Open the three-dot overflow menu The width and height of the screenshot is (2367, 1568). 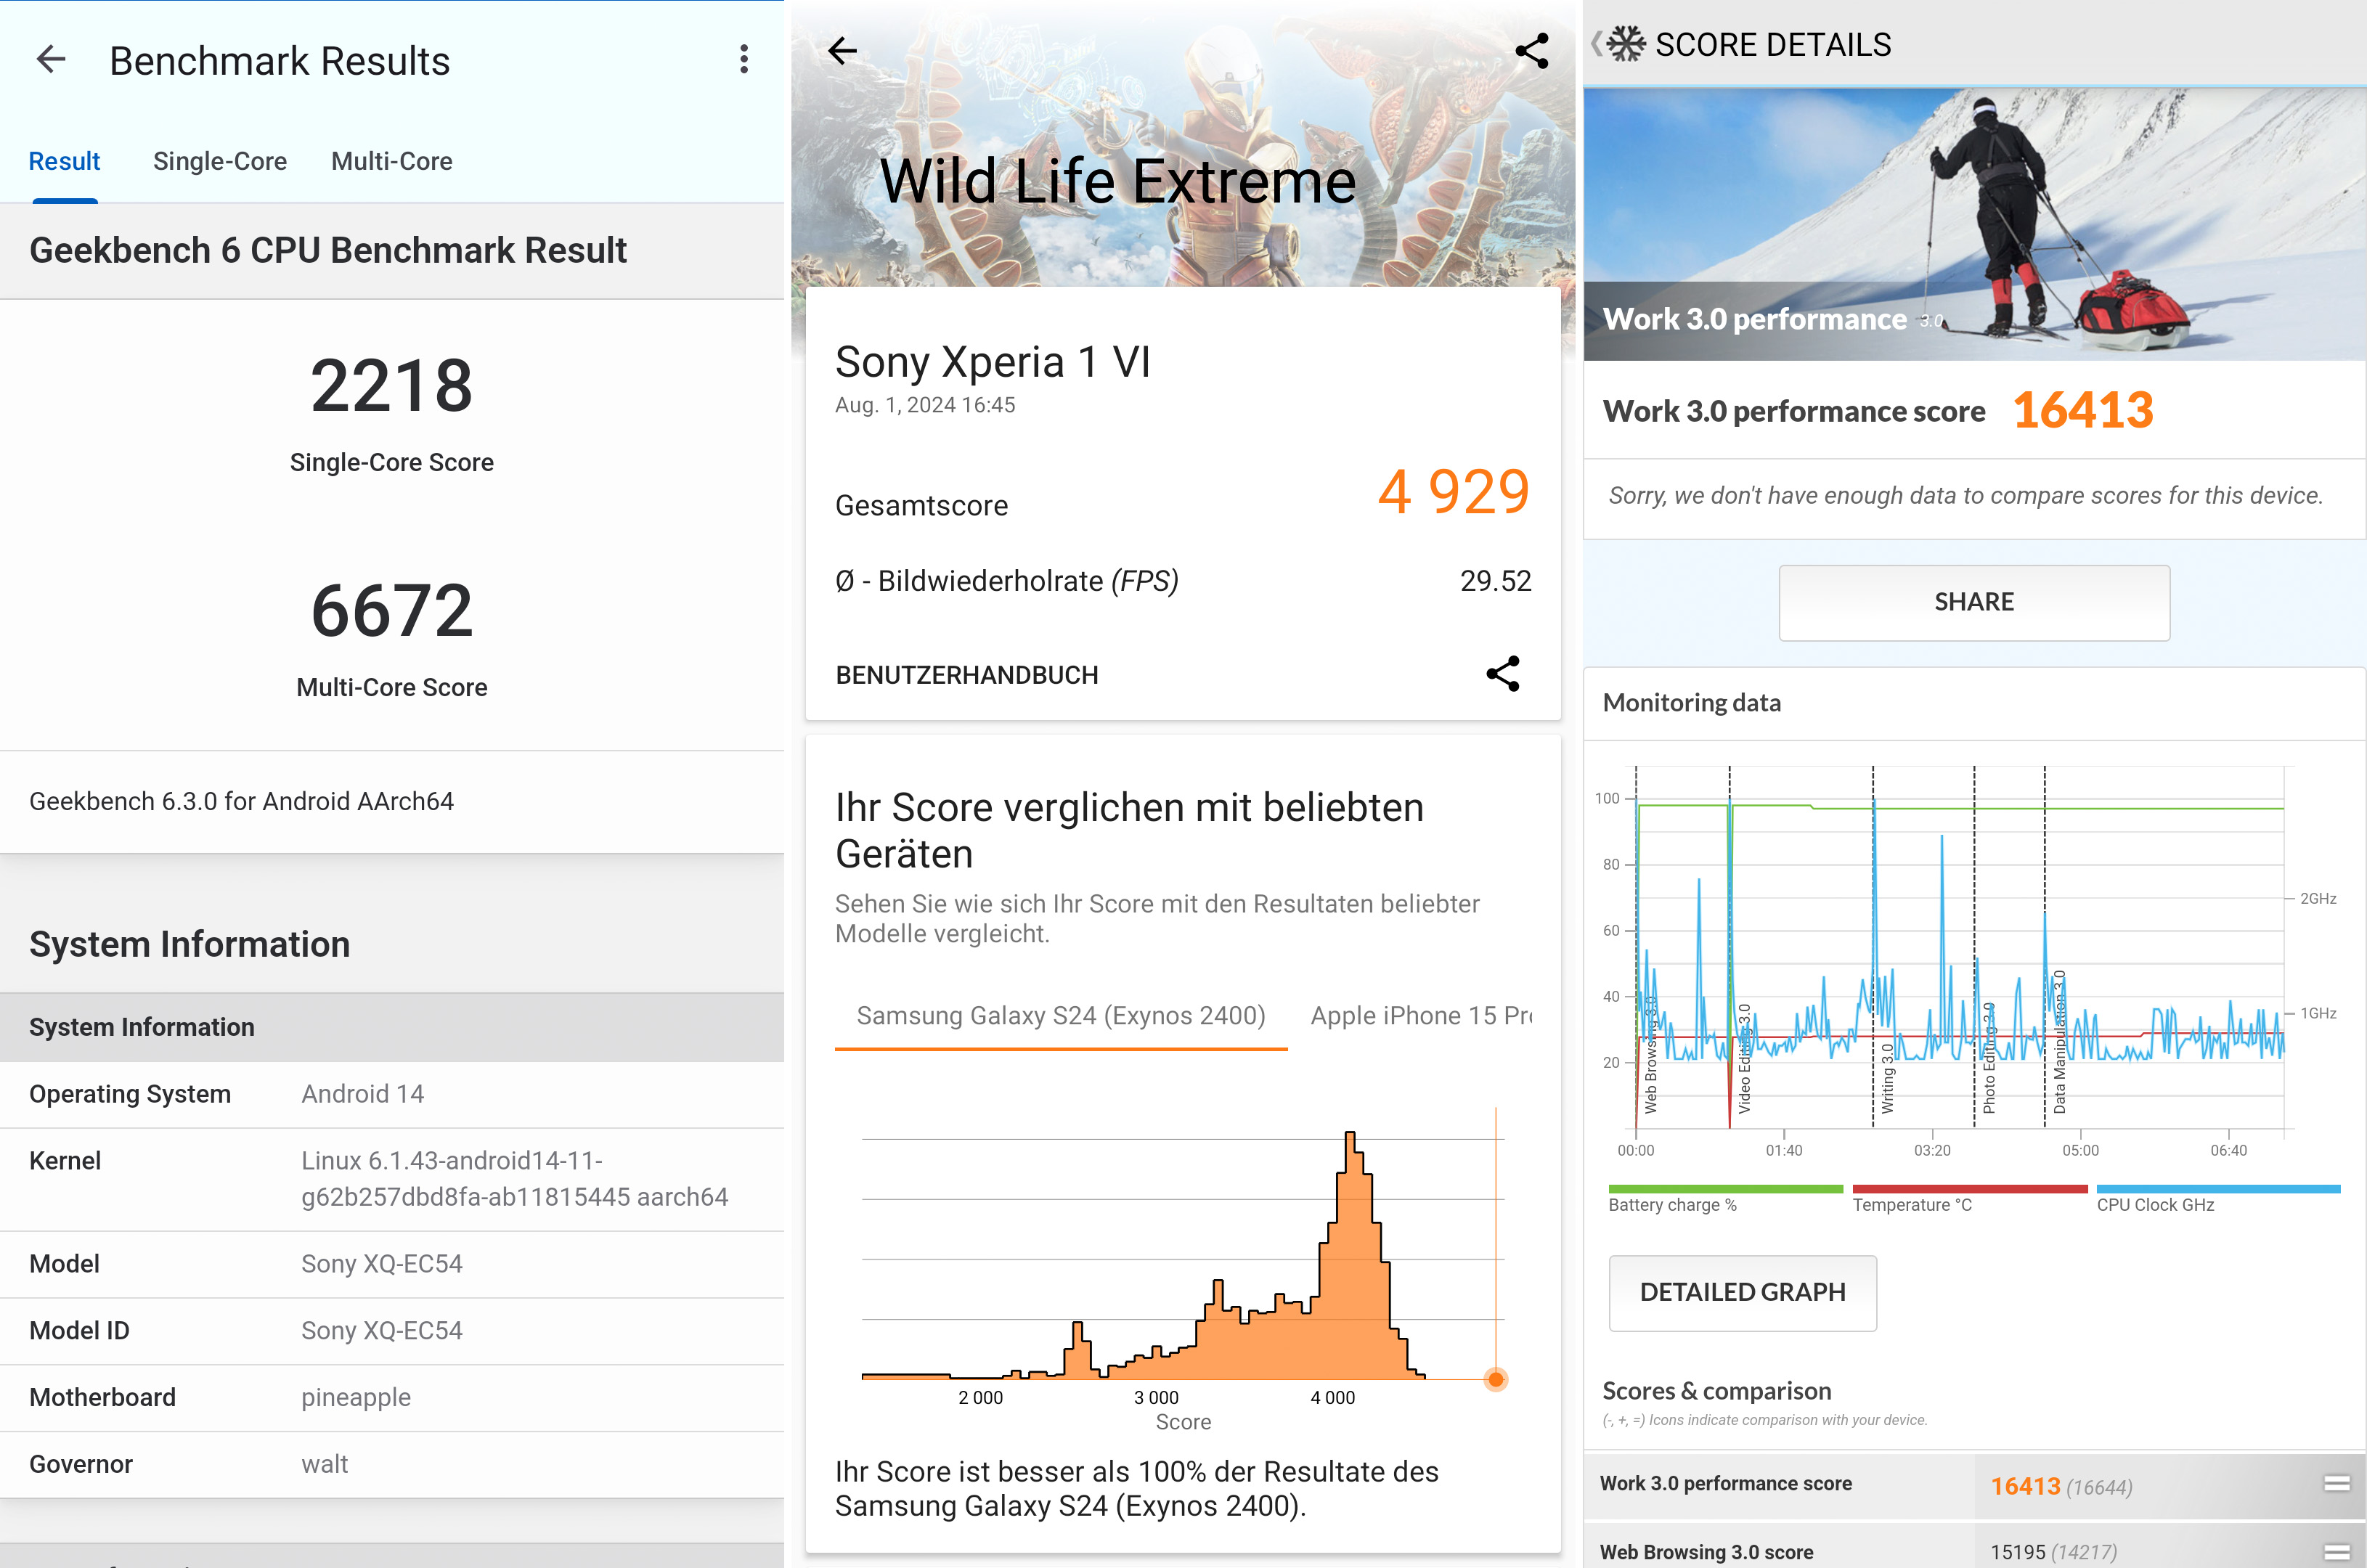pyautogui.click(x=743, y=60)
